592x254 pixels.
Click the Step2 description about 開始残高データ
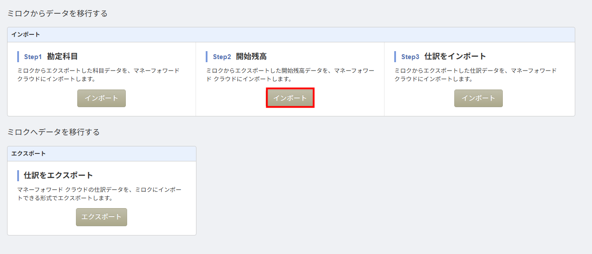[290, 75]
